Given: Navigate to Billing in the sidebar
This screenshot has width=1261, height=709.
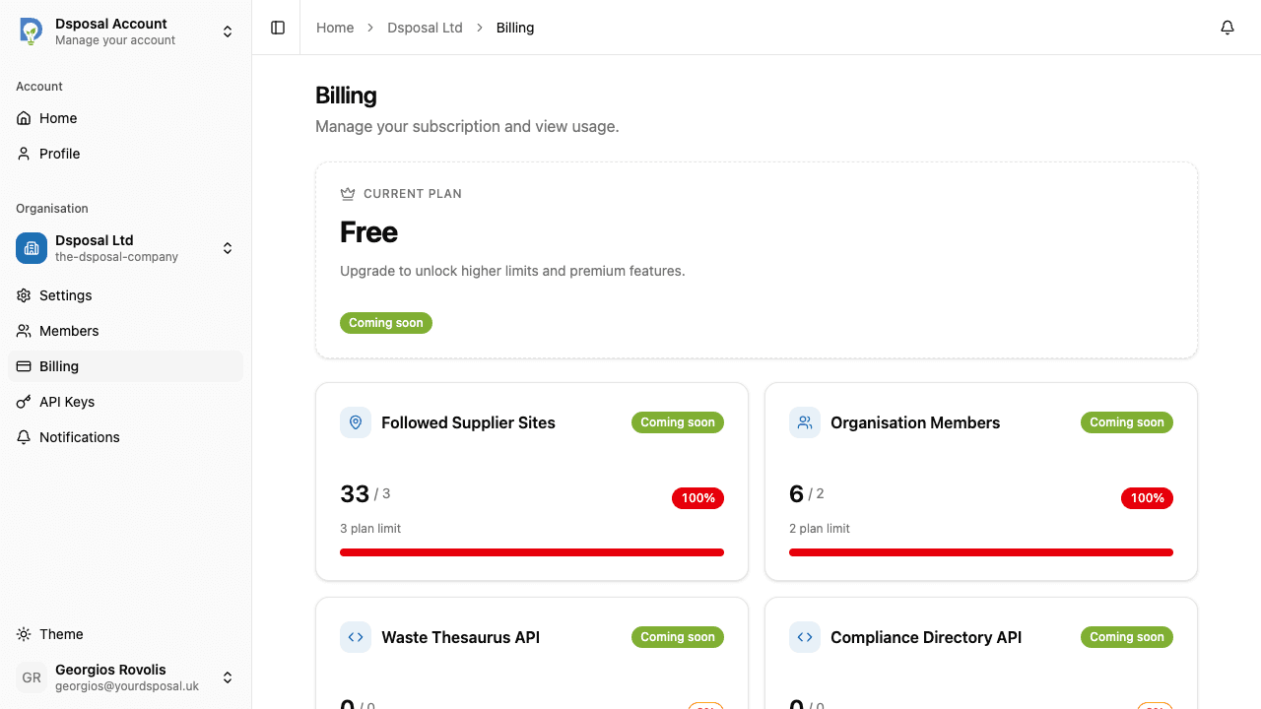Looking at the screenshot, I should (59, 366).
